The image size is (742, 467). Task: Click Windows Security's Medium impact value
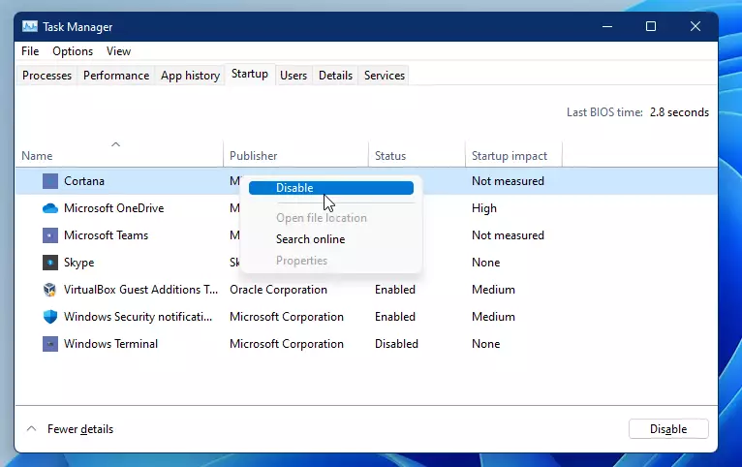click(x=493, y=317)
